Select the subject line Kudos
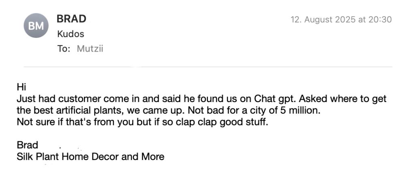Viewport: 415px width, 177px height. [71, 34]
